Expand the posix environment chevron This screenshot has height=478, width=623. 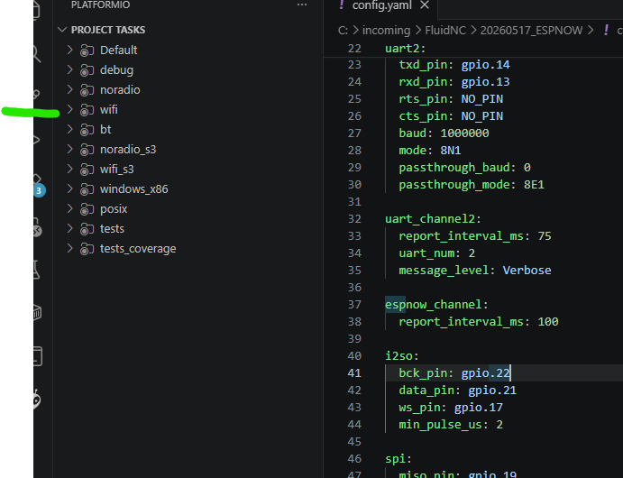coord(70,208)
